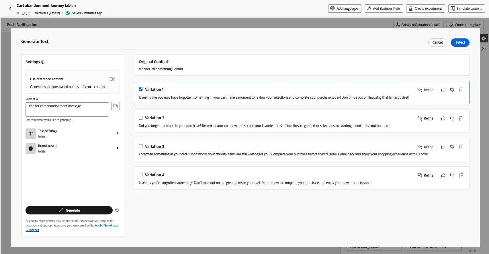Check the Variation 3 checkbox
Viewport: 489px width, 254px height.
point(141,146)
